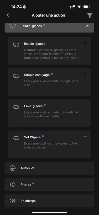Tap the steering wheel Autopilot icon
Screen dimensions: 99x215
[x=13, y=168]
